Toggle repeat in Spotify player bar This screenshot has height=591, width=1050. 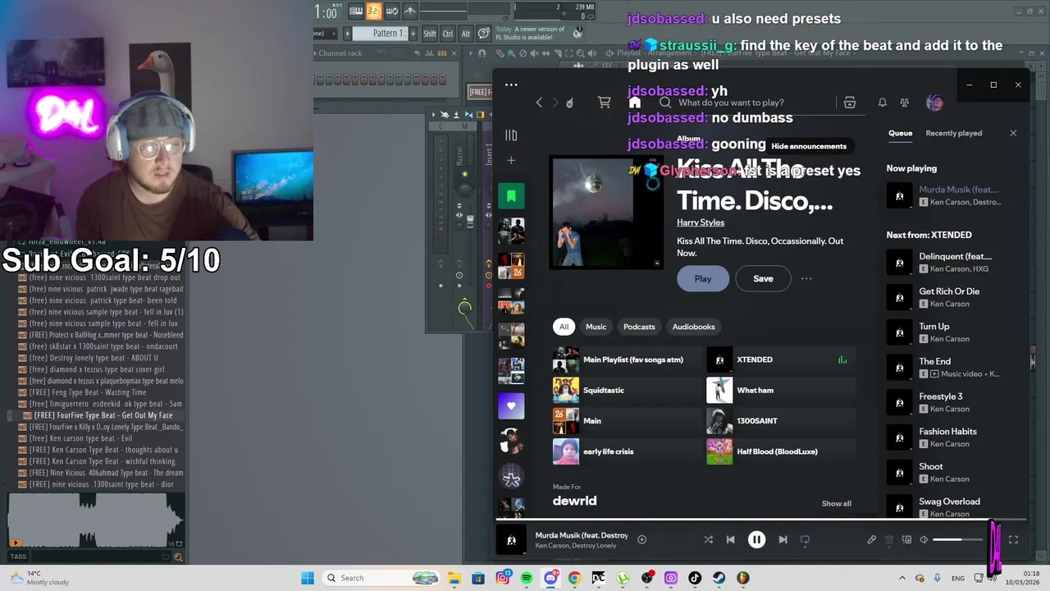(x=805, y=539)
